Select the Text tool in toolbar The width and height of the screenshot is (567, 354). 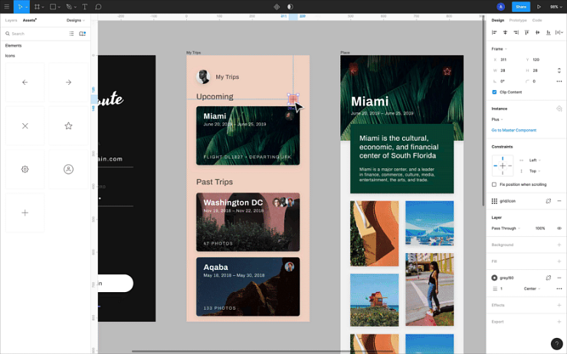point(84,7)
